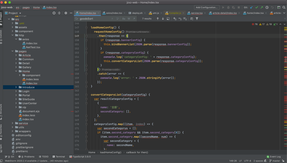
Task: Click the Add Configuration button
Action: pos(206,7)
